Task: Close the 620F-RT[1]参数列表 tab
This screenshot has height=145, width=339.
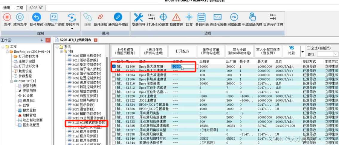Action: pos(96,40)
